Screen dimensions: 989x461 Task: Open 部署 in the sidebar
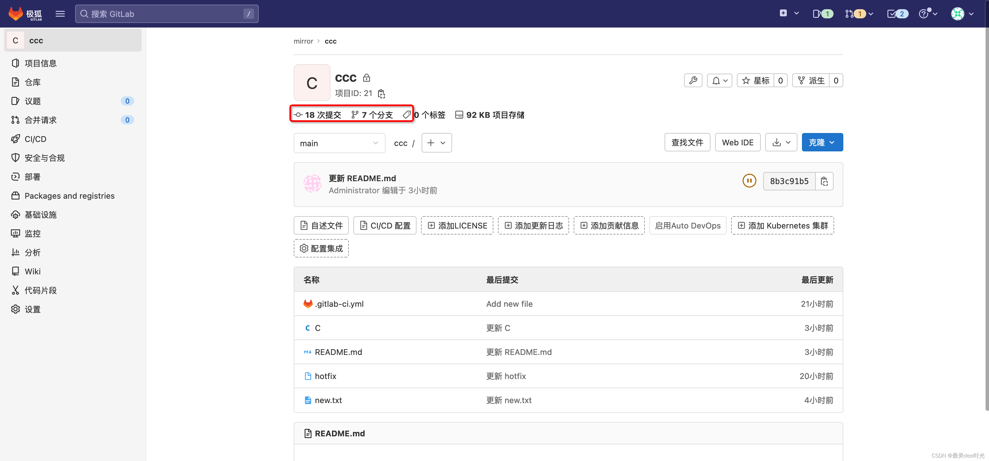pos(33,177)
